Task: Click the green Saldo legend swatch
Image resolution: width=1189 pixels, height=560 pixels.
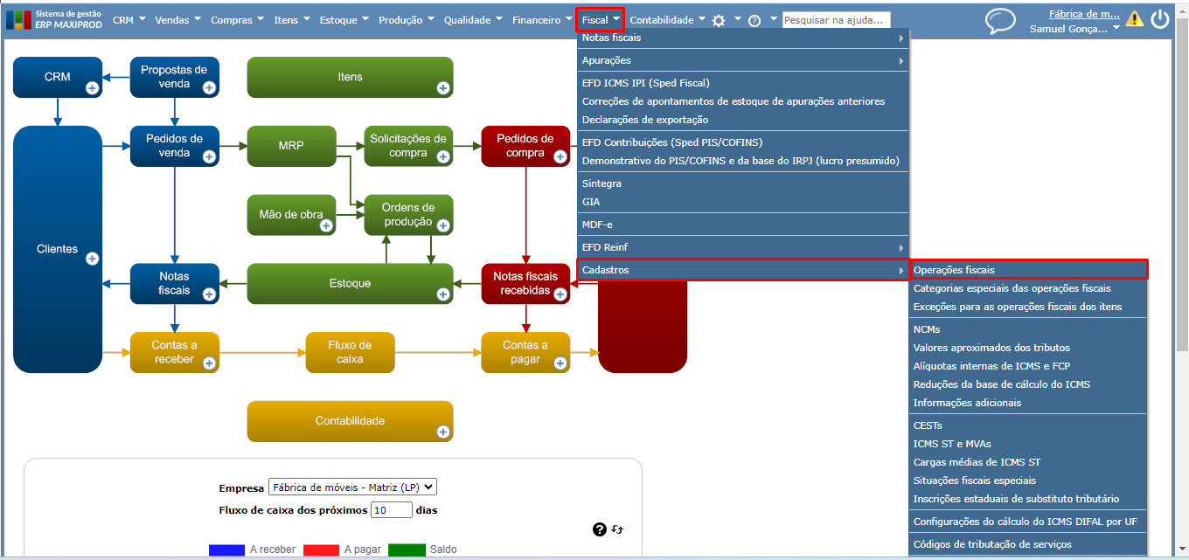Action: point(406,550)
